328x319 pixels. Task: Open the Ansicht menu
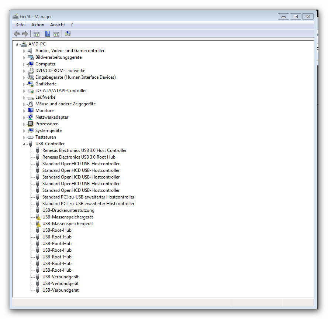(x=58, y=25)
